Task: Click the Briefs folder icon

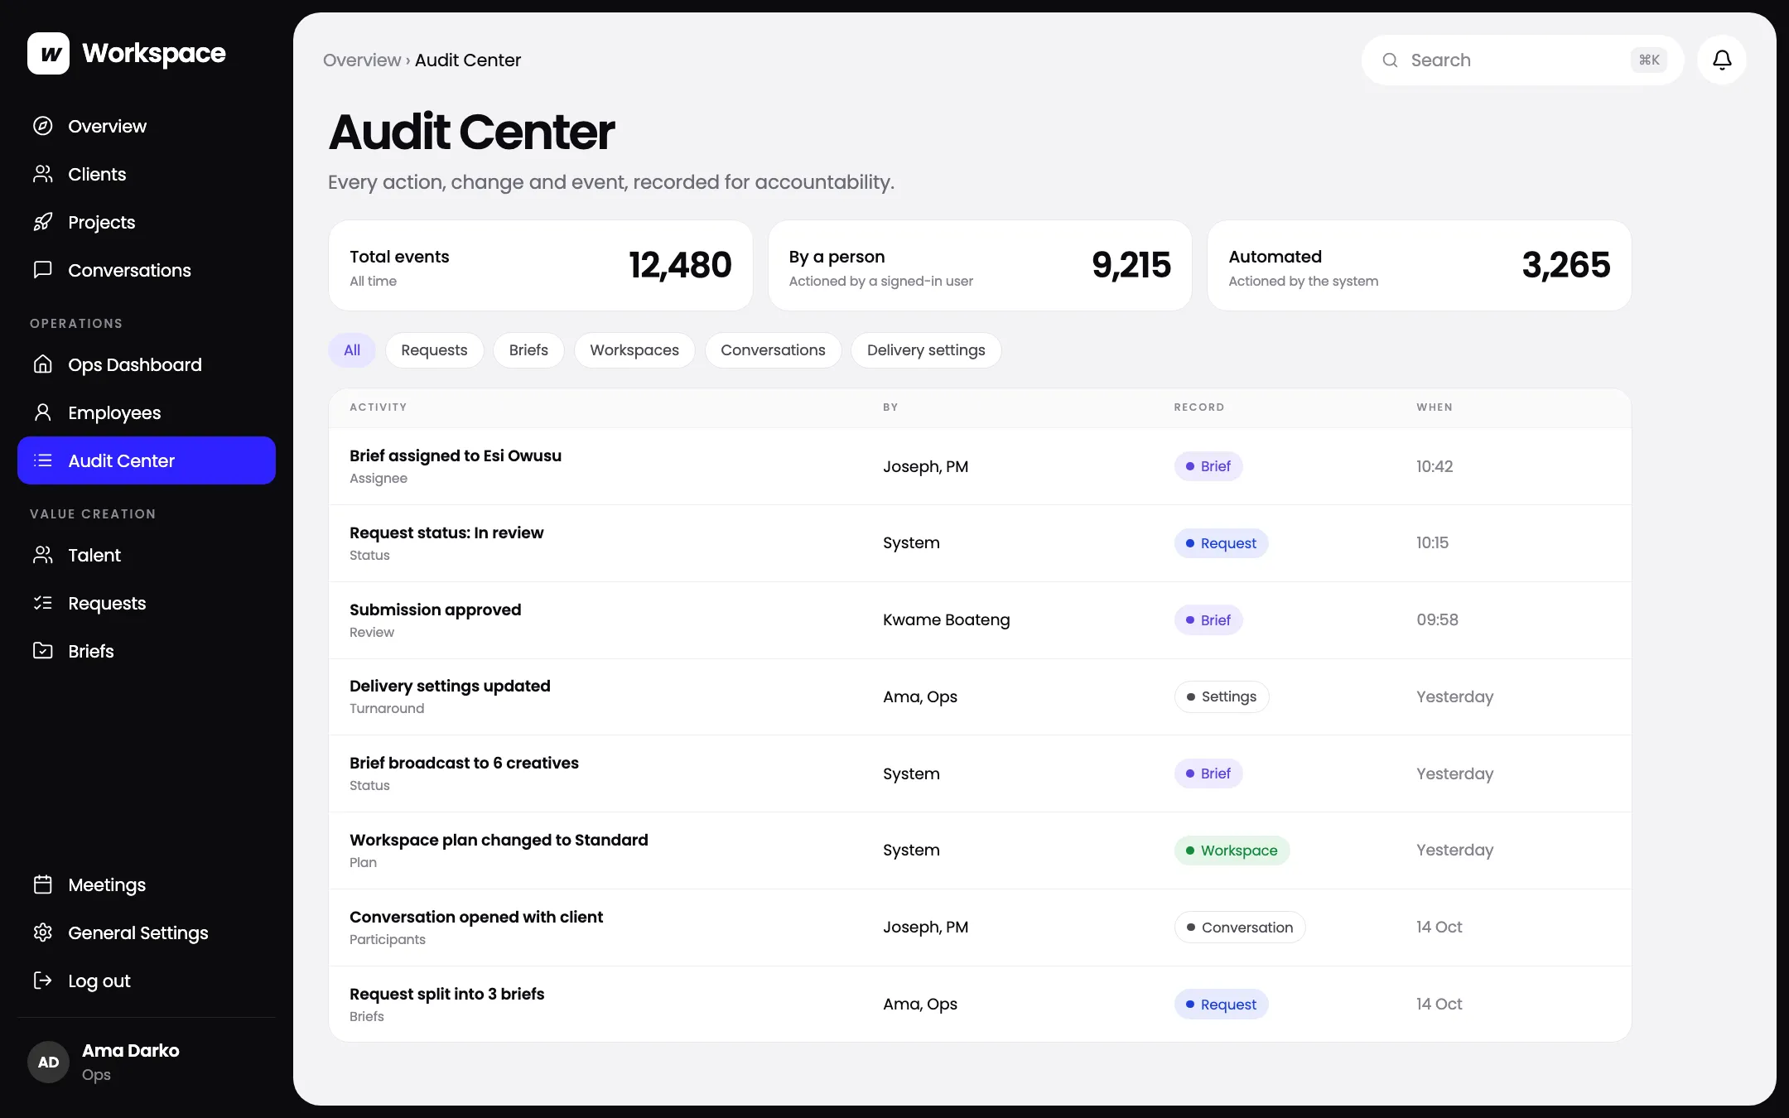Action: [x=43, y=651]
